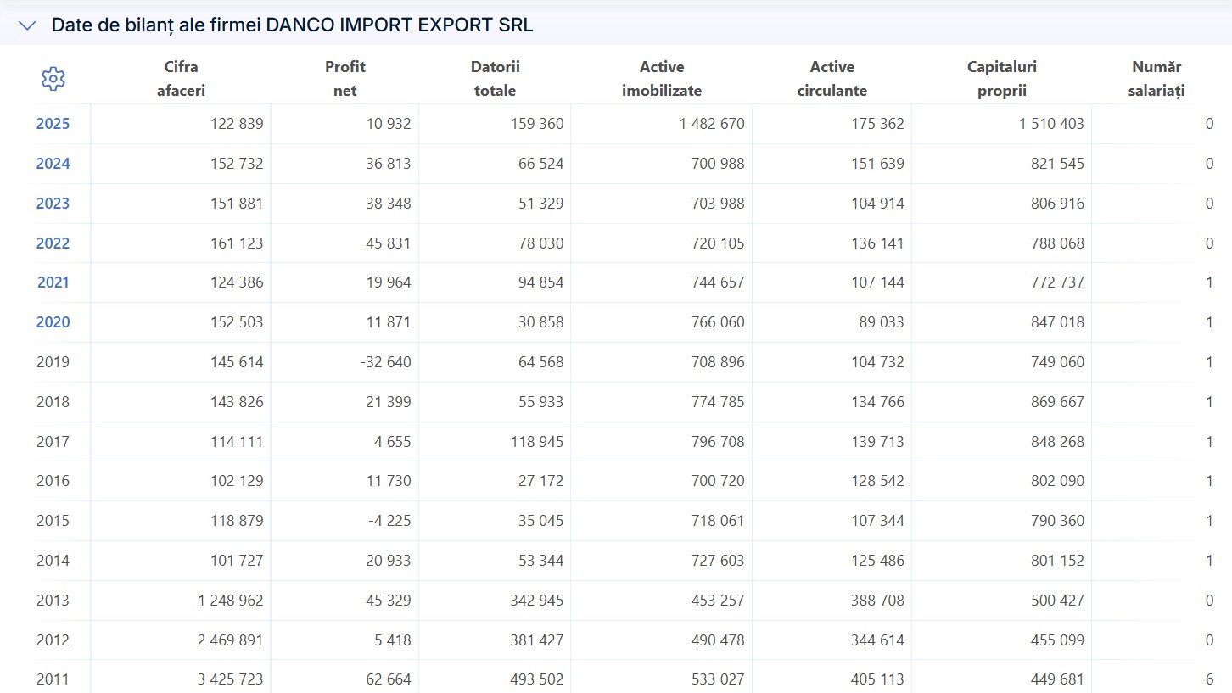Select the Capitaluri proprii column header
Viewport: 1232px width, 693px height.
(1002, 79)
